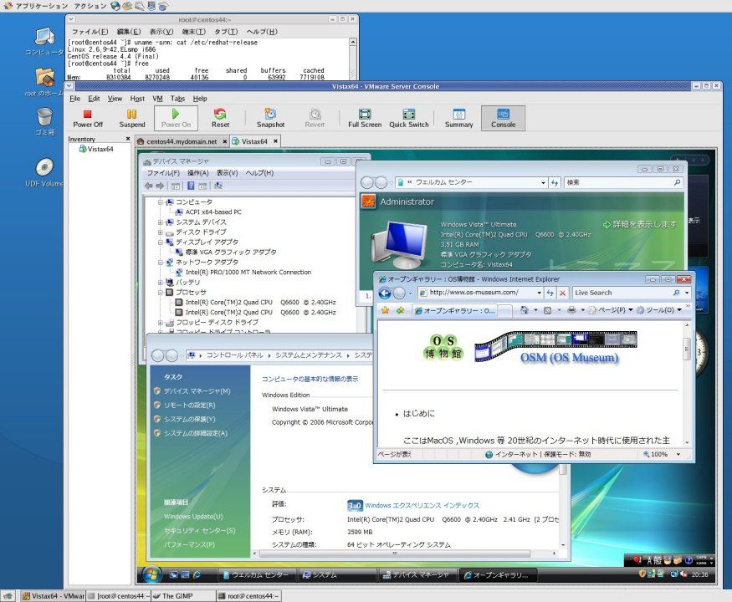Click the IE Print icon

pos(571,310)
